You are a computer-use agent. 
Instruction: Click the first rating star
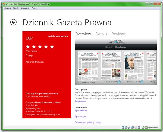(x=28, y=47)
